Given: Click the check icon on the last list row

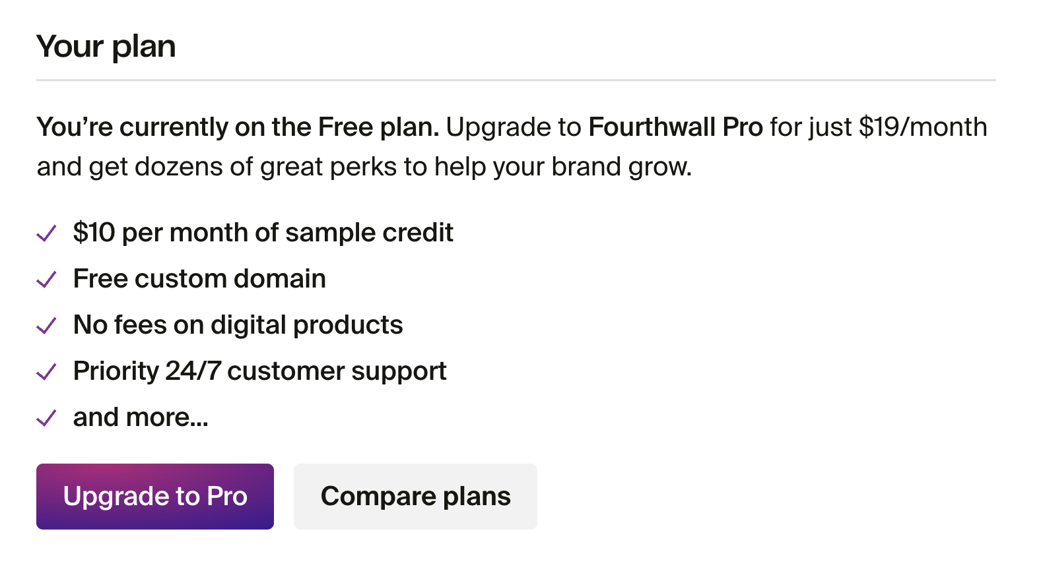Looking at the screenshot, I should [46, 418].
